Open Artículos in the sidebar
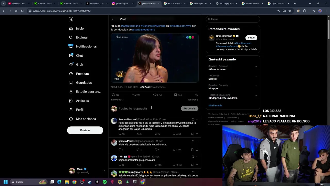Viewport: 330px width, 186px height. point(79,101)
